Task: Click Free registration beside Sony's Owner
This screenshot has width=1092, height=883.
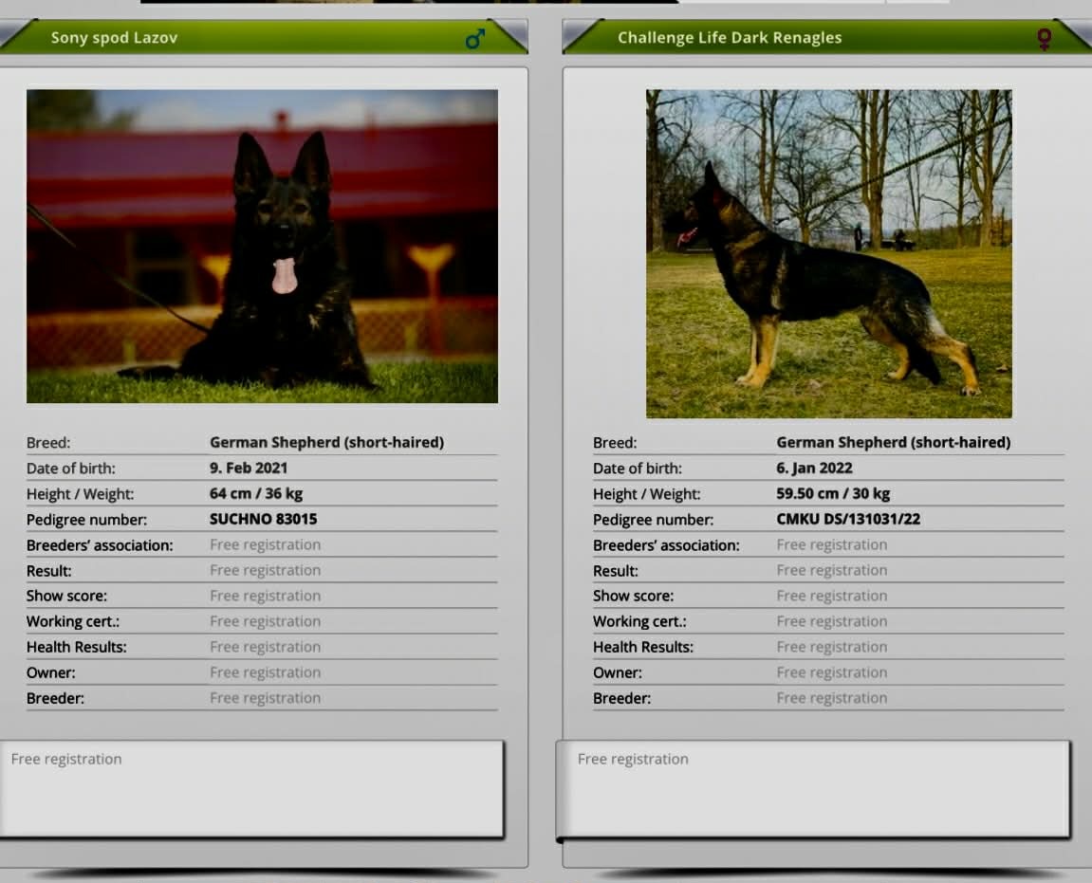Action: click(265, 672)
